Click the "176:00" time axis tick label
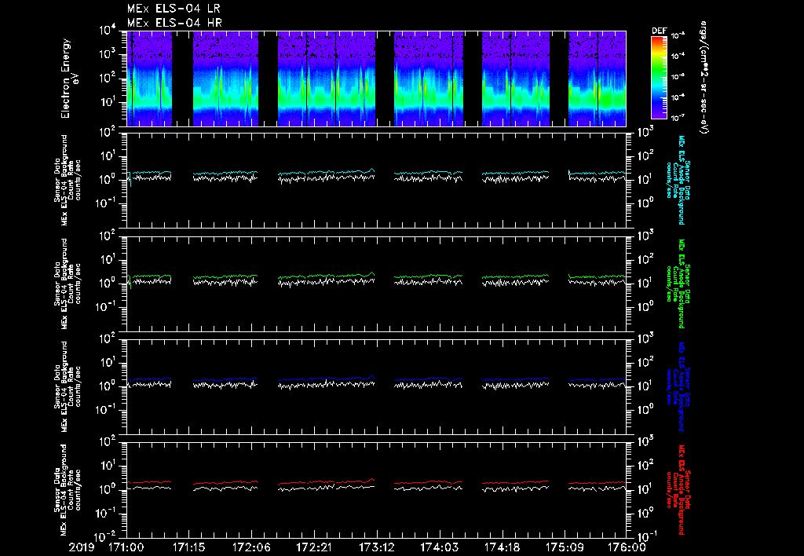Screen dimensions: 804x556 pyautogui.click(x=628, y=548)
